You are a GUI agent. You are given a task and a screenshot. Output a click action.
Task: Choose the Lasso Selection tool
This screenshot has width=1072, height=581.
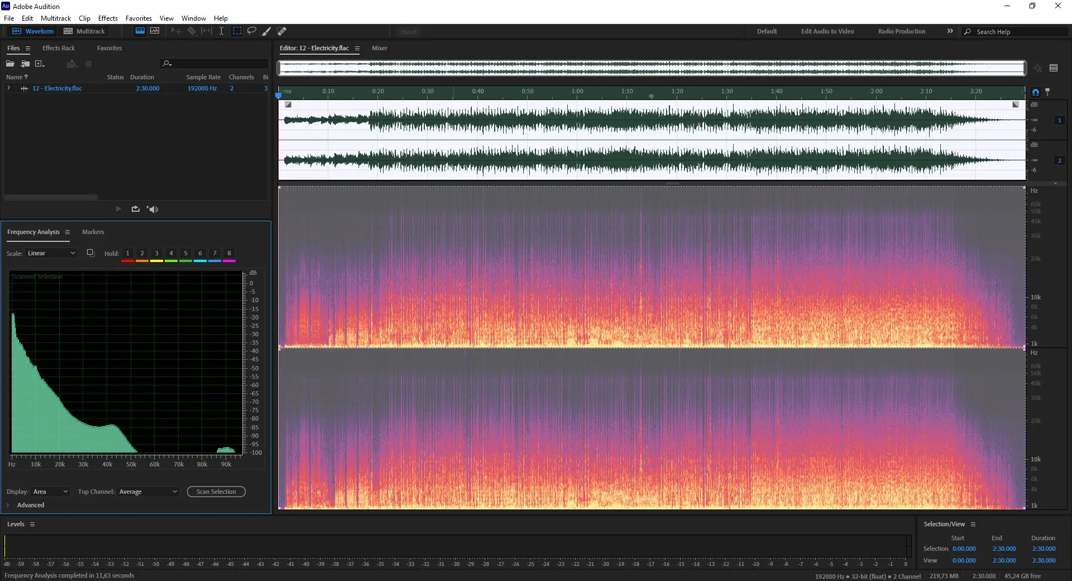coord(252,31)
